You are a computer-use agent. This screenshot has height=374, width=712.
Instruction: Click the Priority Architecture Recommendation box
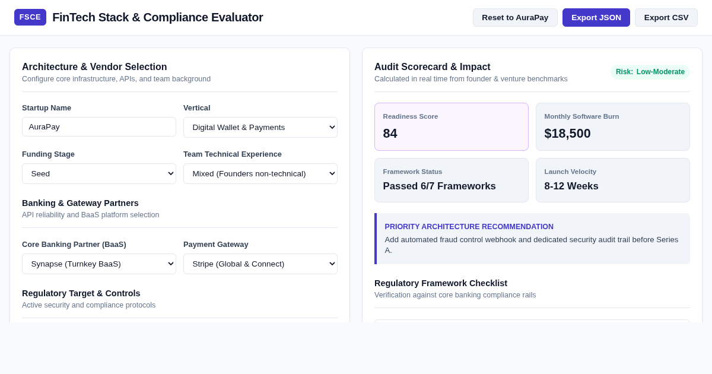point(532,239)
